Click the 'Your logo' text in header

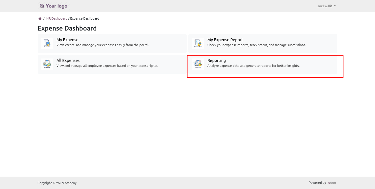click(56, 6)
